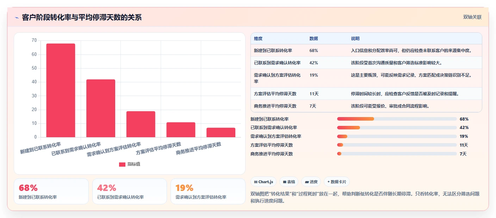Screen dimensions: 496x218
Task: Click the 68% card for 新建到已联系转化率
Action: coord(51,191)
